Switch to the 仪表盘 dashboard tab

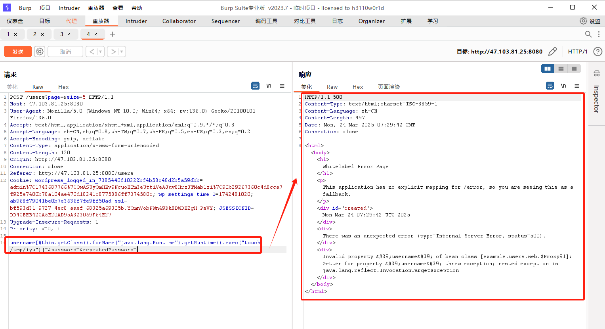(x=15, y=21)
